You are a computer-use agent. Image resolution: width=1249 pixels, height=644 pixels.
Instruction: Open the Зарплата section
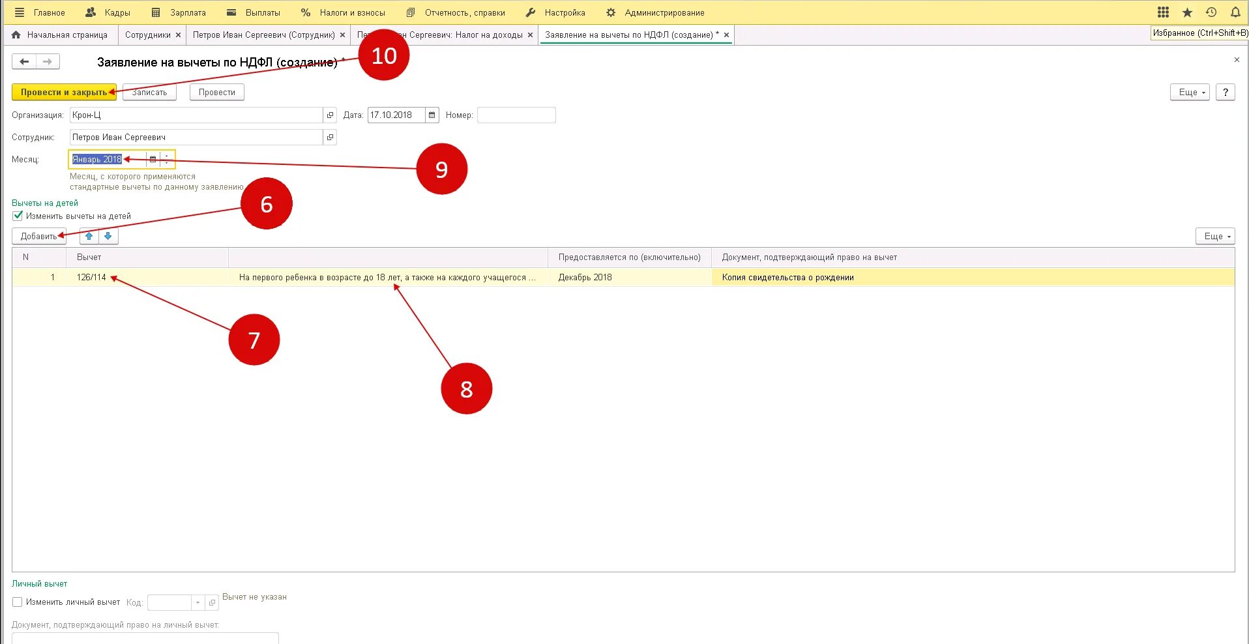(x=179, y=12)
